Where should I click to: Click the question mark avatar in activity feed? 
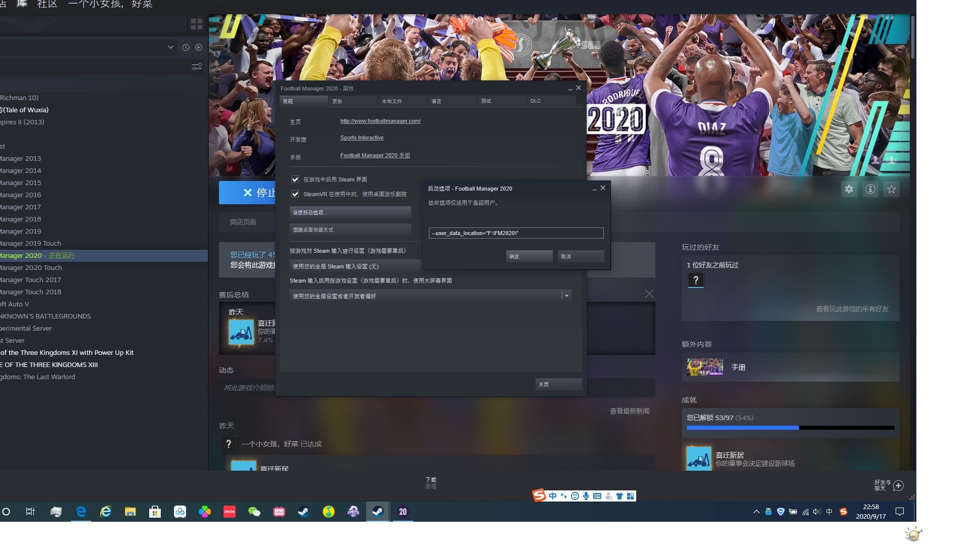(x=228, y=444)
